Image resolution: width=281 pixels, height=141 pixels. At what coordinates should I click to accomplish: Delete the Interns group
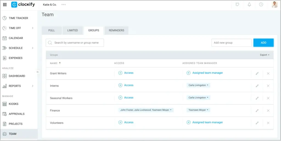pos(268,86)
